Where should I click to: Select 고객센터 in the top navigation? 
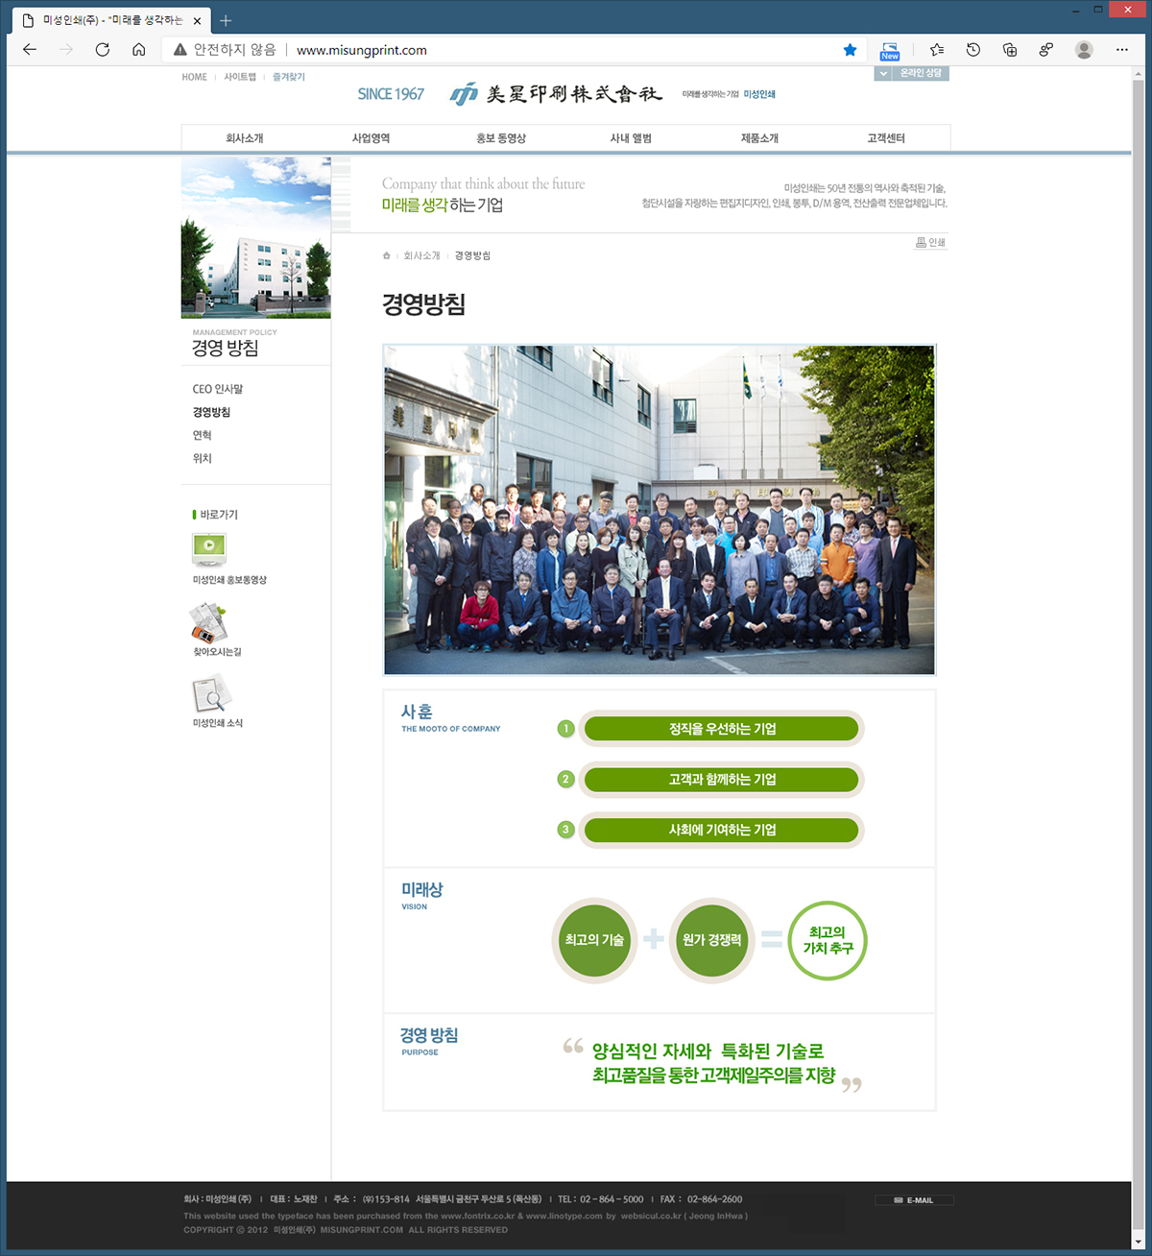(x=886, y=138)
